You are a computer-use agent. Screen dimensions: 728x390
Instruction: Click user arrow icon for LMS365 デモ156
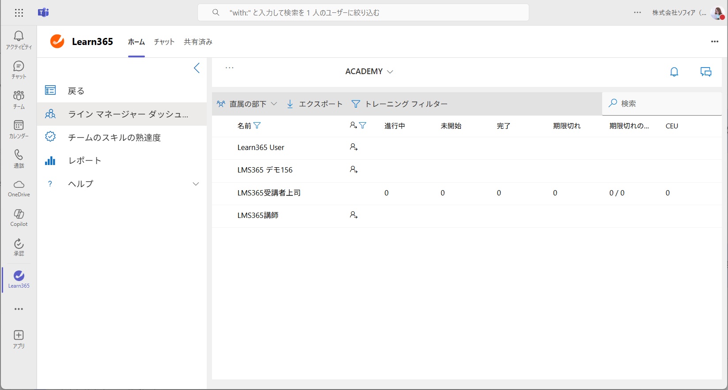coord(353,169)
